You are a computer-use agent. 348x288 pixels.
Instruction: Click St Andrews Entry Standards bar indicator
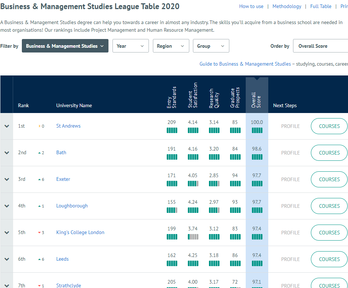click(x=172, y=131)
